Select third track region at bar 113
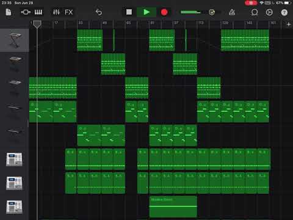The width and height of the screenshot is (293, 220). point(209,88)
